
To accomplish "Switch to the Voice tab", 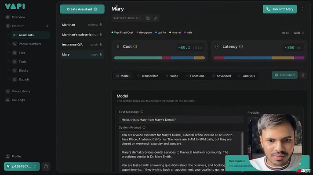I will click(x=172, y=76).
